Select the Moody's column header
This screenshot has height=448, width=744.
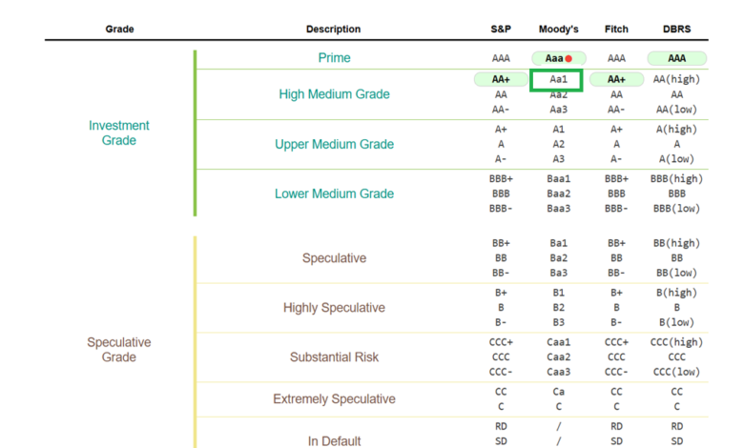point(558,29)
